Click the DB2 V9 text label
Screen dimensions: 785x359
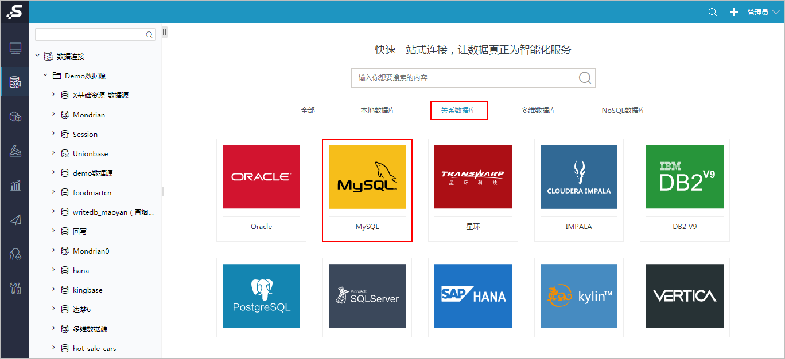tap(685, 227)
